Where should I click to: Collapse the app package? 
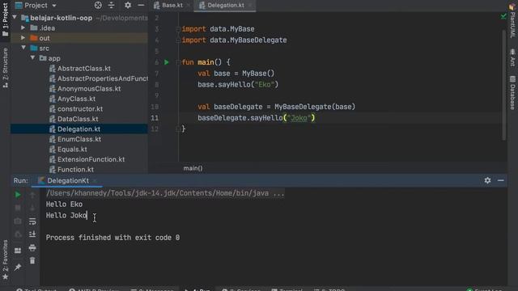32,58
